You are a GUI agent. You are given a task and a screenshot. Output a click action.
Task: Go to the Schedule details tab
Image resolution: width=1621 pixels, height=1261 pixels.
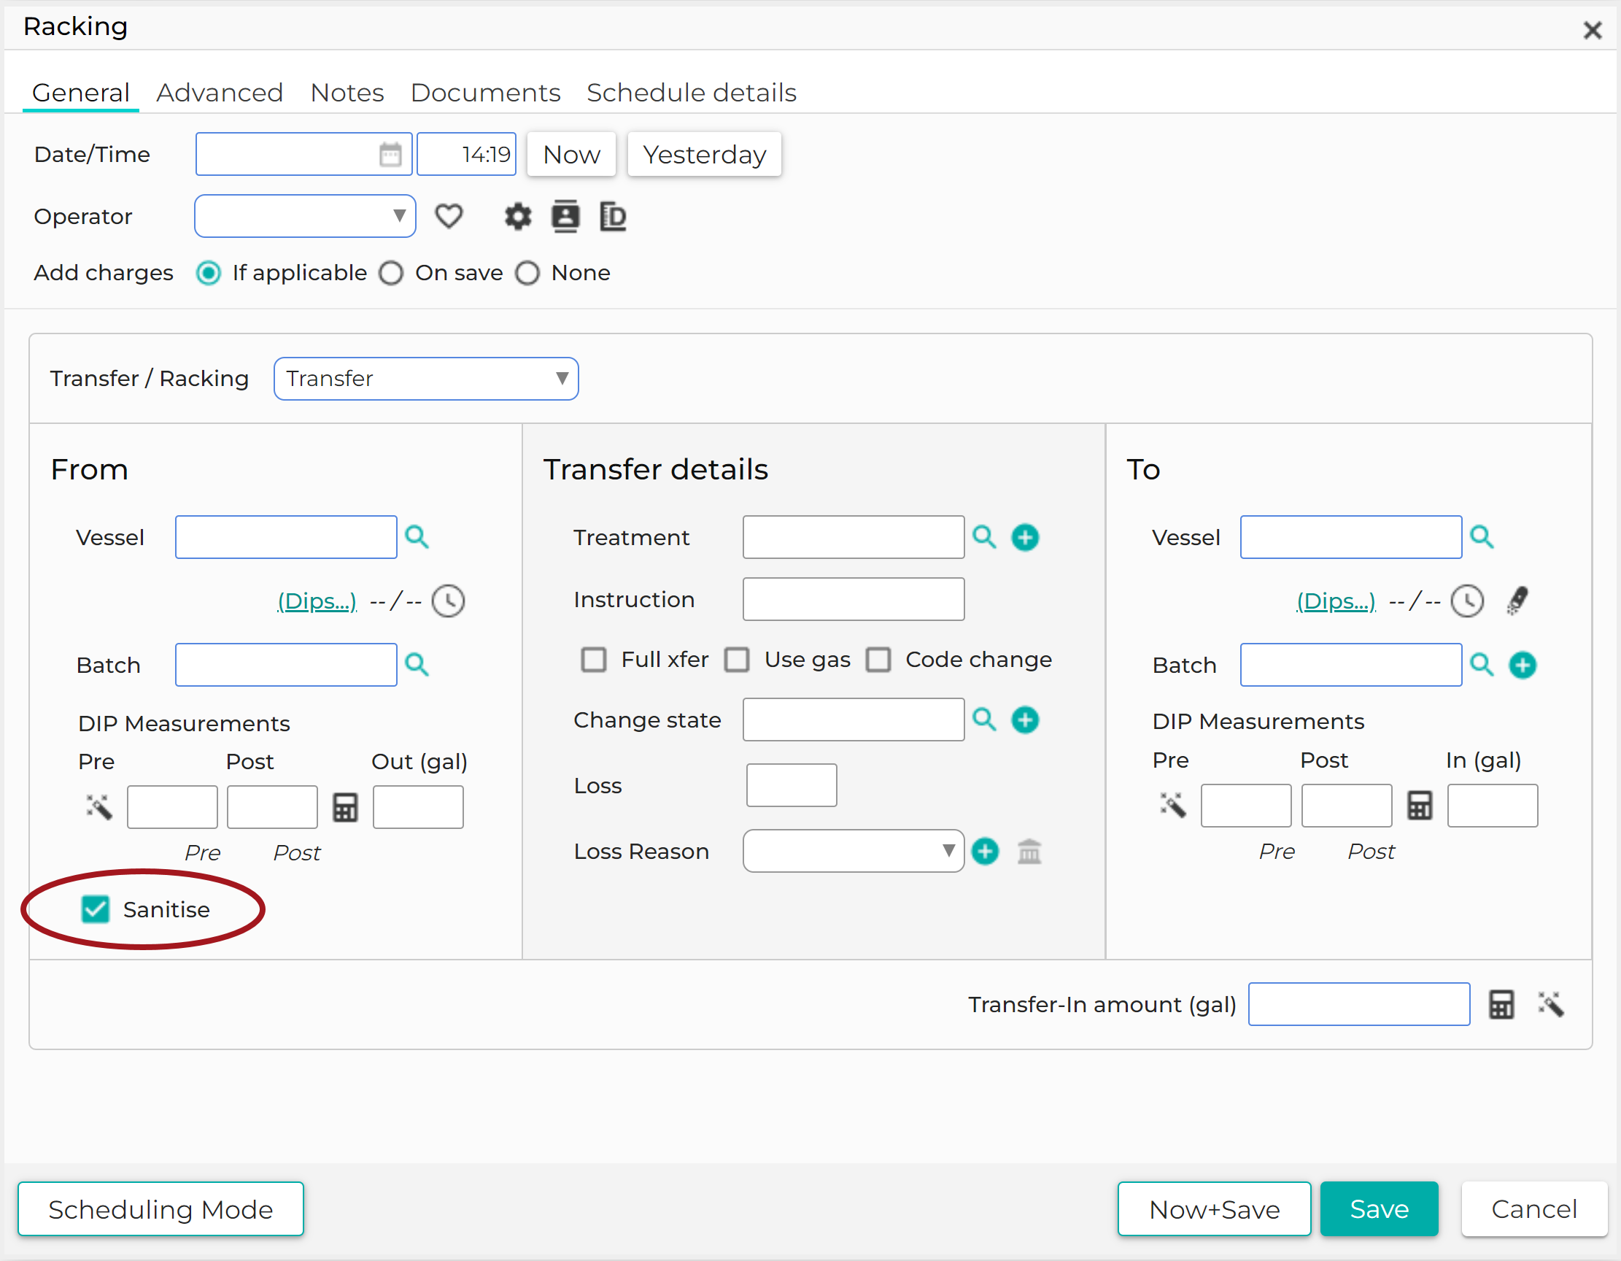pyautogui.click(x=692, y=93)
